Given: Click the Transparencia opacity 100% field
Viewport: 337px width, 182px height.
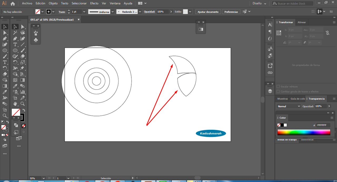Looking at the screenshot, I should coord(321,106).
